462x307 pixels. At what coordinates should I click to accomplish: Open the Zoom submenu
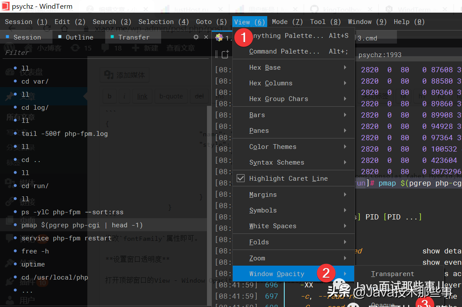[x=293, y=258]
